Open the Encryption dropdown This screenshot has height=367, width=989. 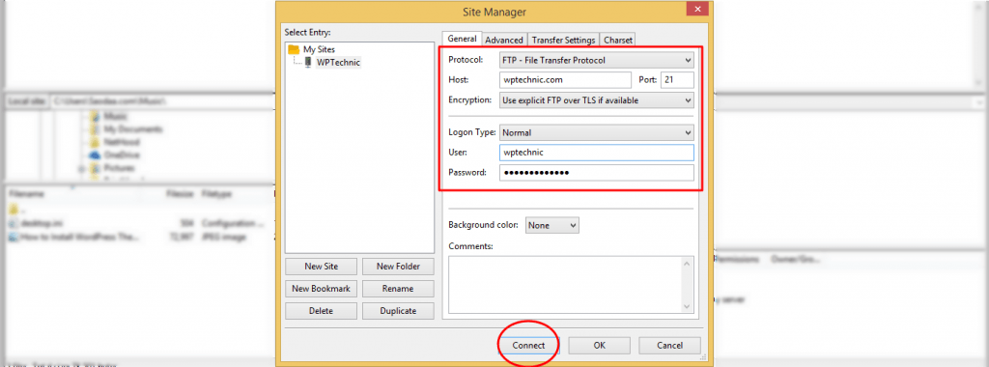point(596,99)
